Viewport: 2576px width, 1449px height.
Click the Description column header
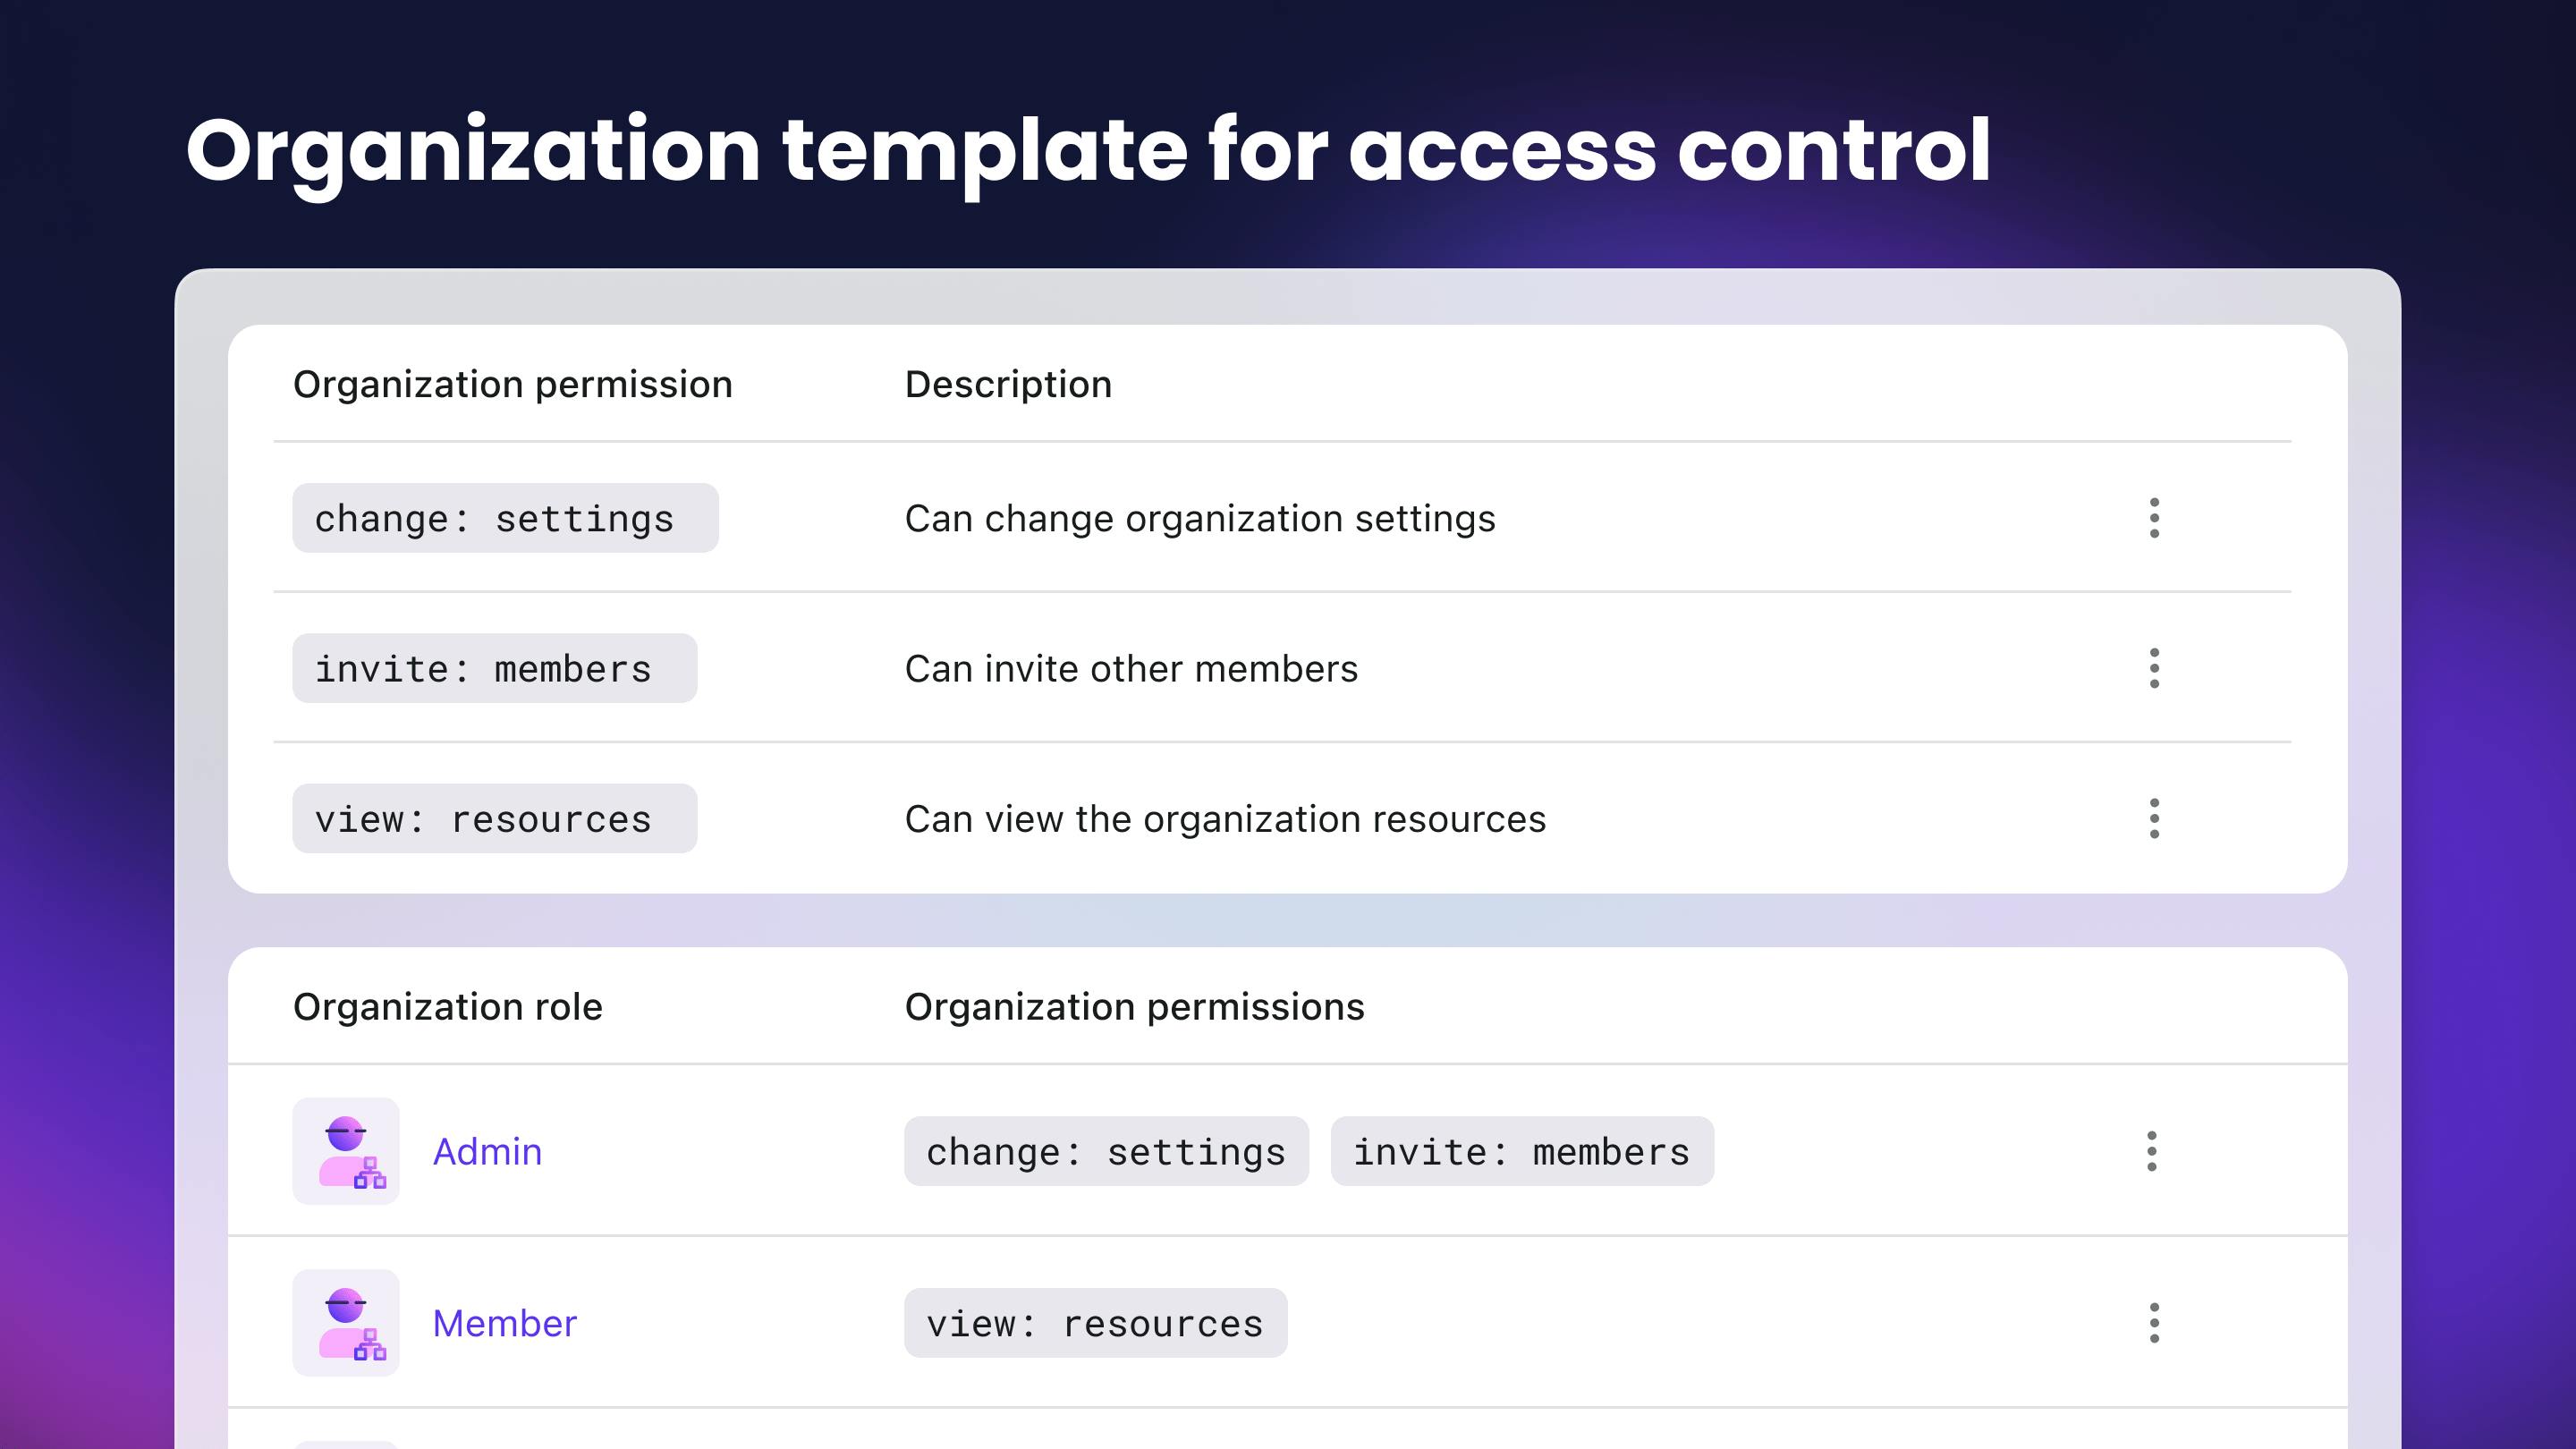1008,384
